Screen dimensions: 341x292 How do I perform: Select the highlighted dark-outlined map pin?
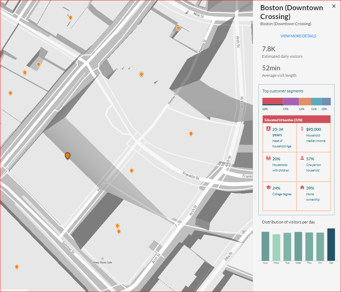[x=68, y=156]
